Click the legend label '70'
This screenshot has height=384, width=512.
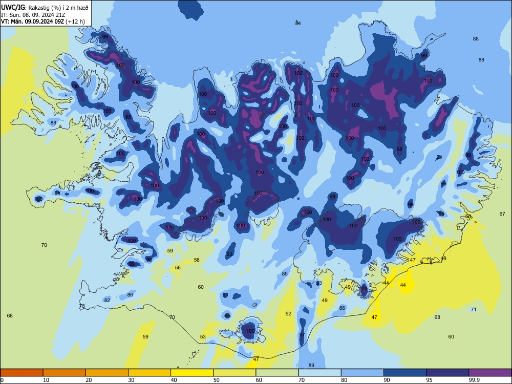pyautogui.click(x=302, y=380)
